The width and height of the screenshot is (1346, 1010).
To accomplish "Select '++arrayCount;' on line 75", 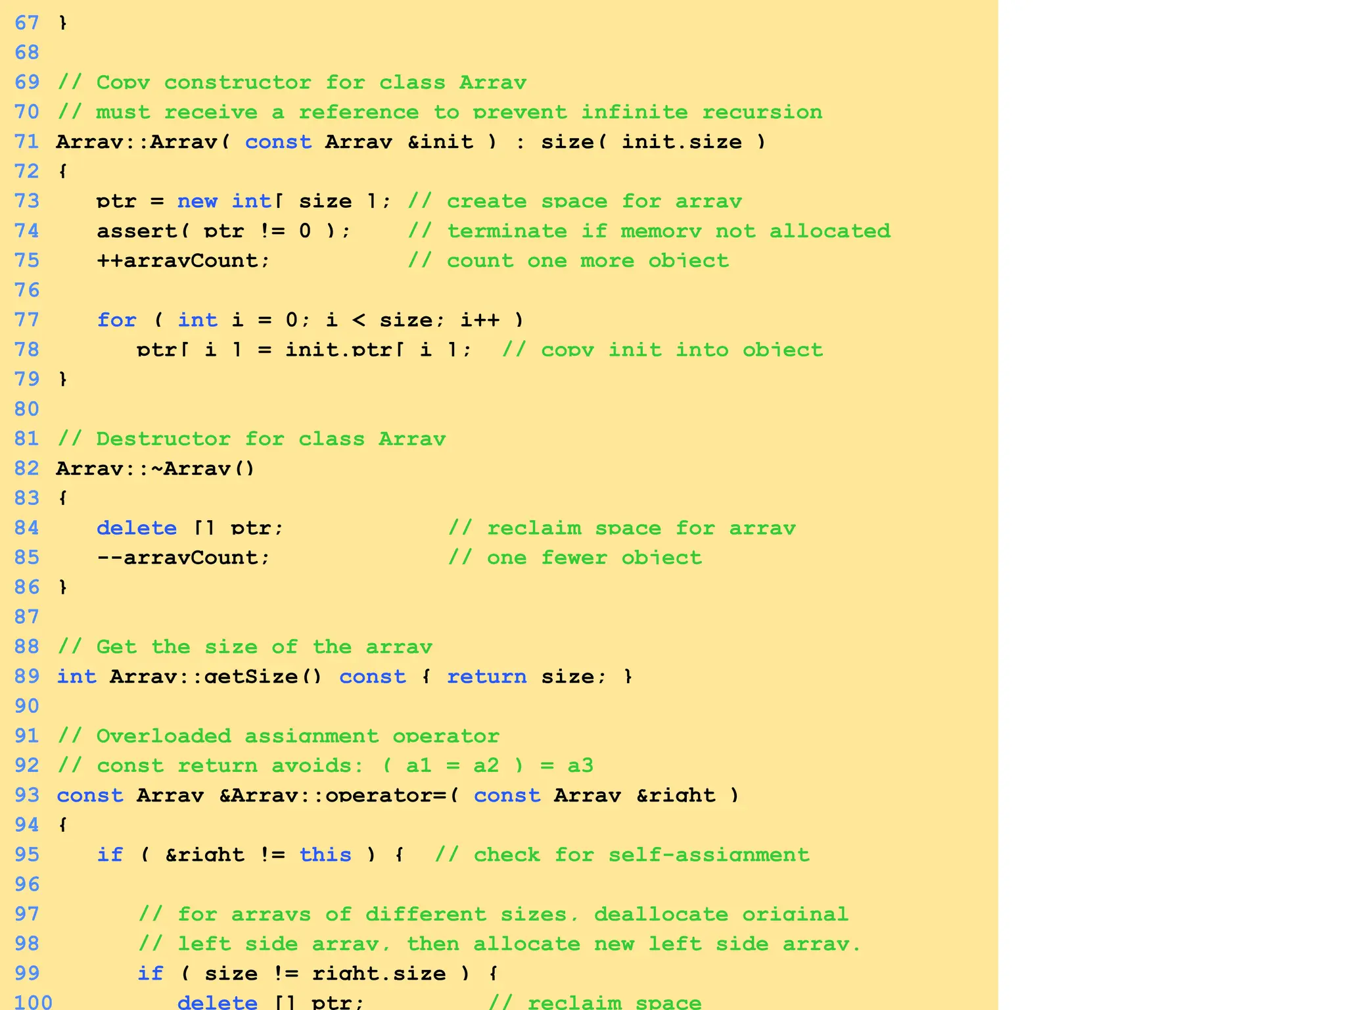I will (x=183, y=260).
